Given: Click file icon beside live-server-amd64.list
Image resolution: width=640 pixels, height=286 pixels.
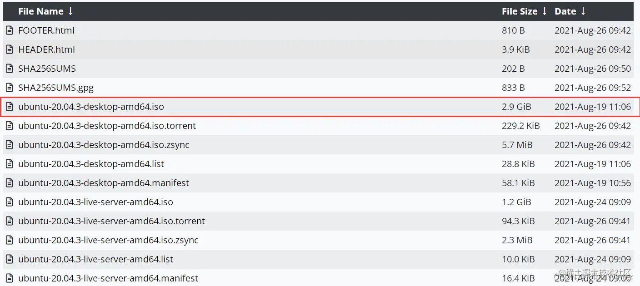Looking at the screenshot, I should [x=9, y=259].
